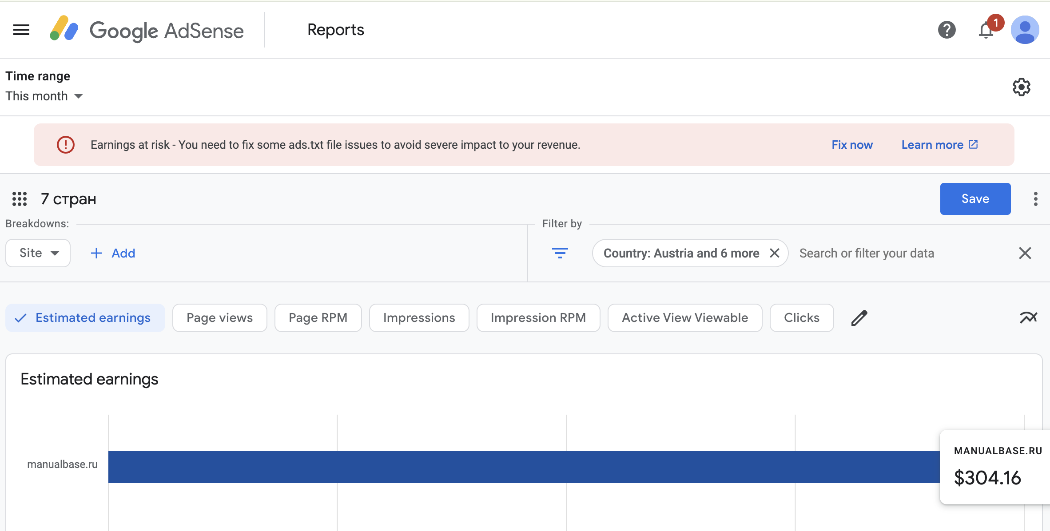
Task: Toggle the Active View Viewable chip
Action: (685, 318)
